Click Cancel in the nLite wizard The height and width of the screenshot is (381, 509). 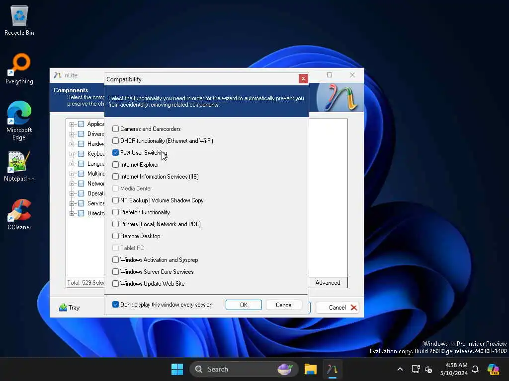338,308
